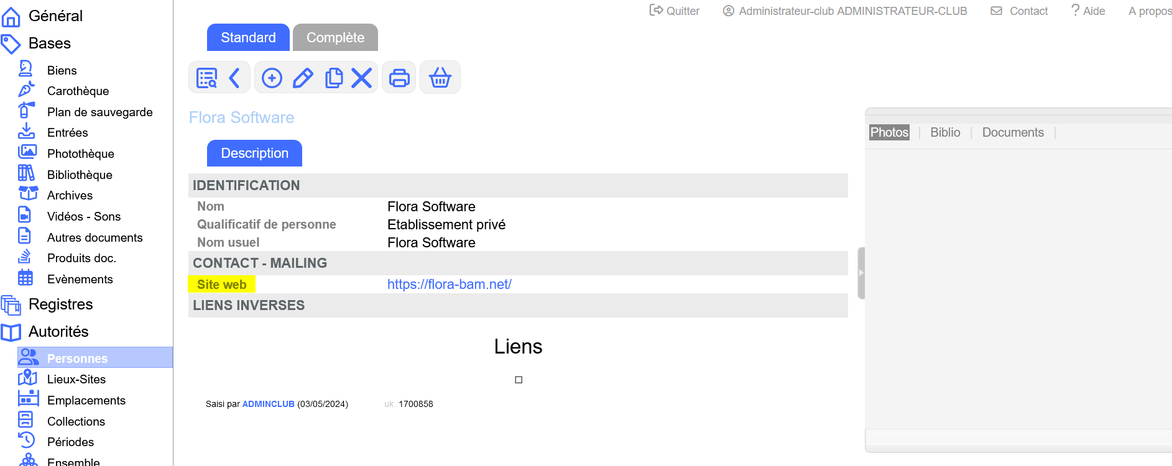Expand the Registres section in sidebar
This screenshot has width=1172, height=466.
[x=60, y=304]
